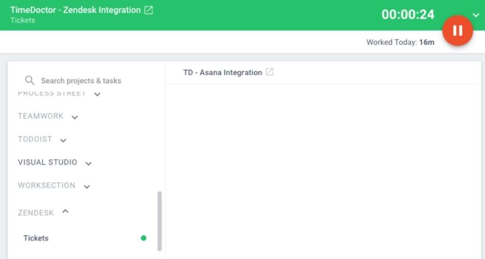This screenshot has height=259, width=485.
Task: Expand the WORKSECTION project group
Action: (87, 187)
